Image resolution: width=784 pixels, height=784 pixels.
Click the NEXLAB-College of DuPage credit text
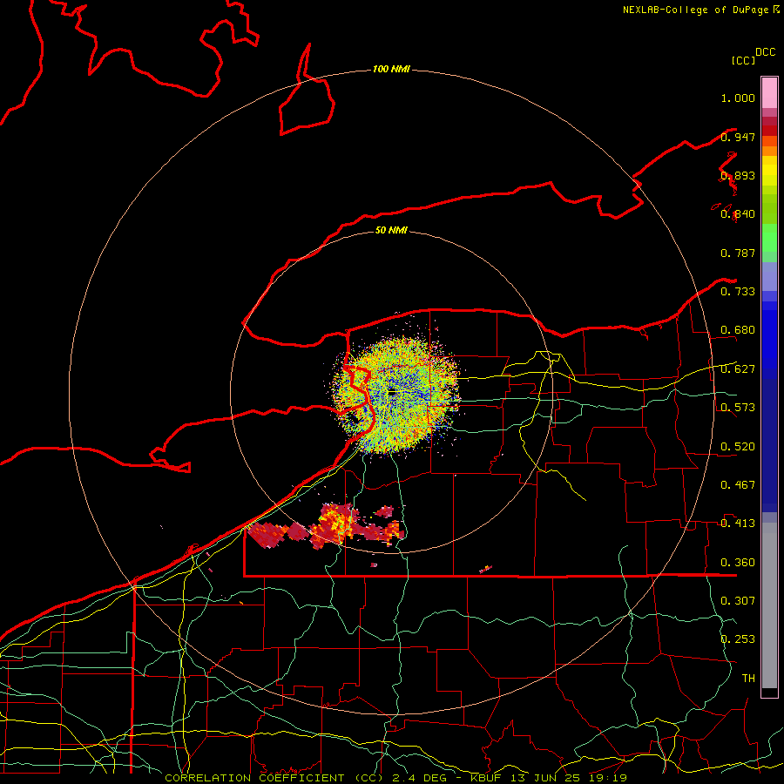click(700, 10)
